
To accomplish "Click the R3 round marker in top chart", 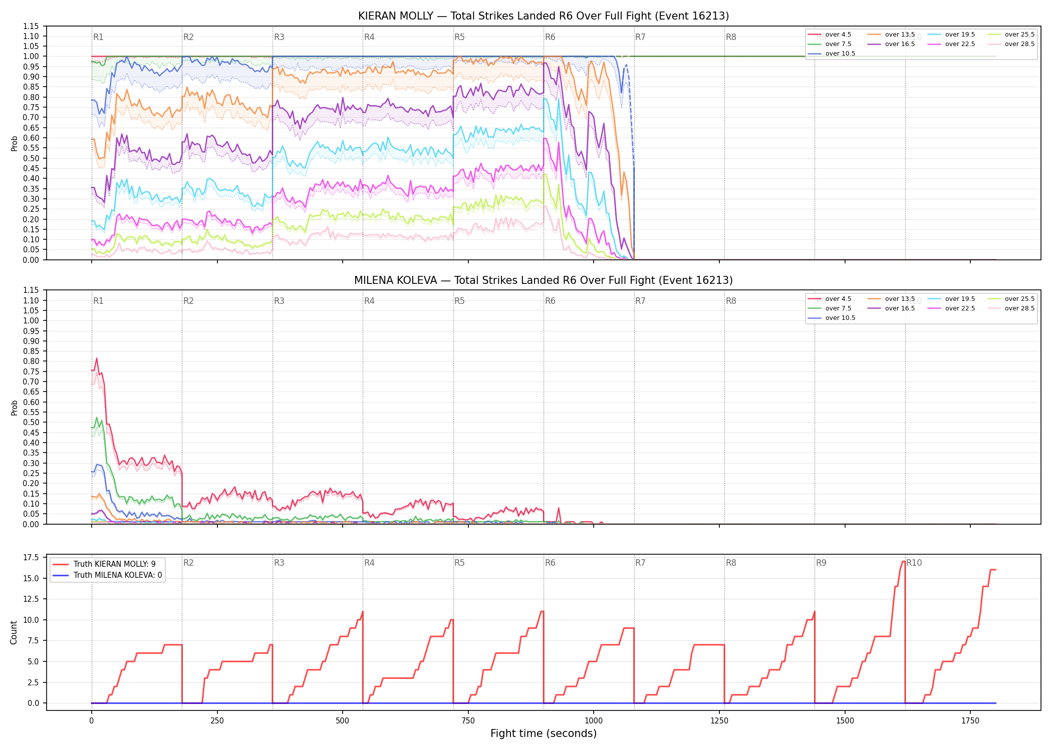I will point(279,37).
